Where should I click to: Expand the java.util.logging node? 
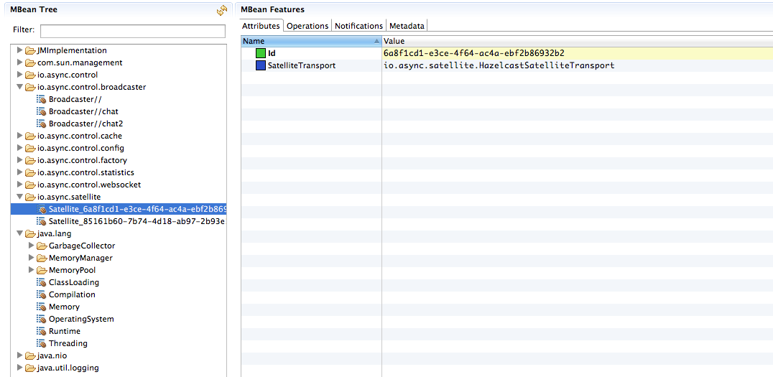click(x=19, y=368)
